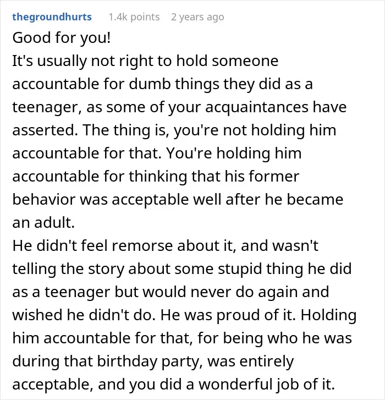The height and width of the screenshot is (400, 385).
Task: Click the line starting 'behavior was acceptable'
Action: [x=178, y=200]
